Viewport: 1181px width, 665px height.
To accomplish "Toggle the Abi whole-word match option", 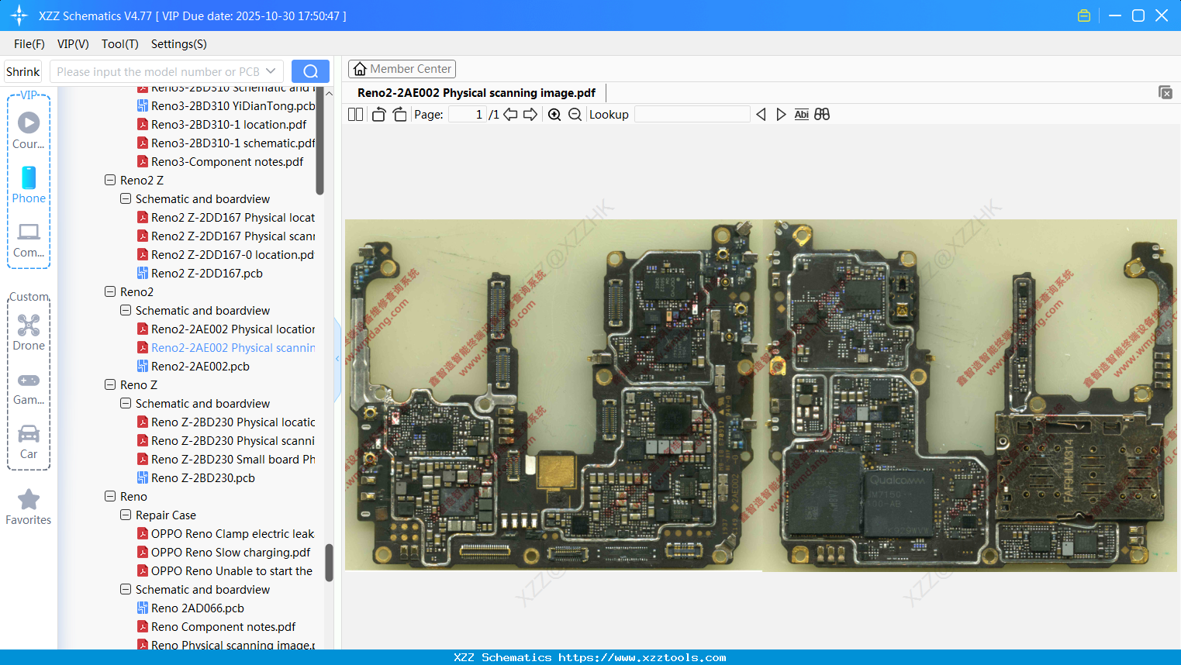I will tap(801, 115).
